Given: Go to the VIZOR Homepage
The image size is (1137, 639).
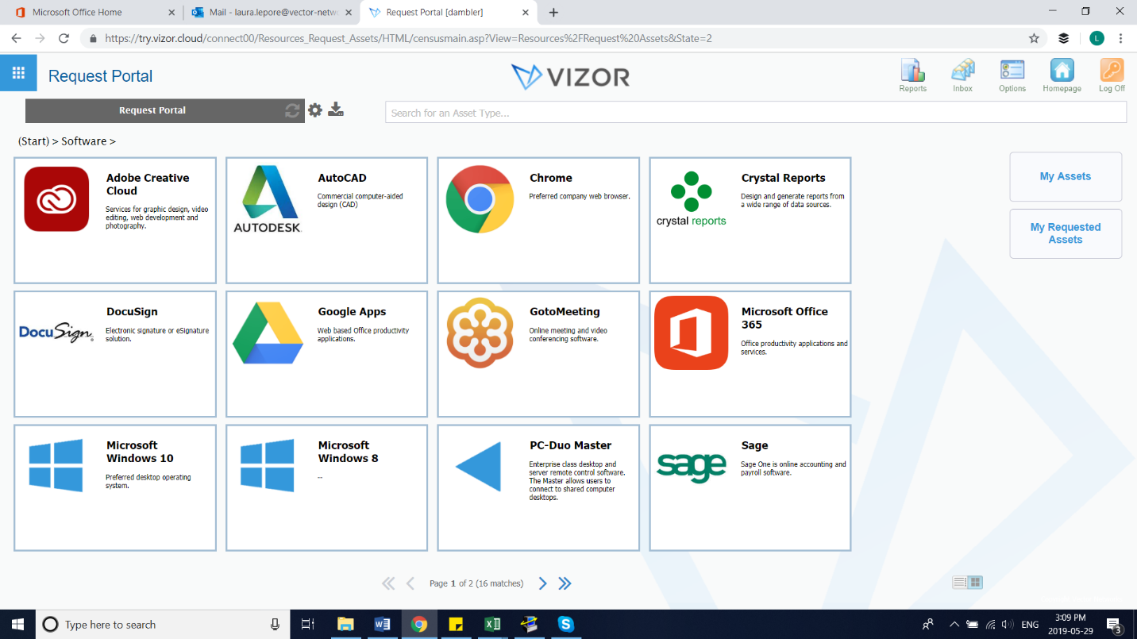Looking at the screenshot, I should click(x=1062, y=75).
